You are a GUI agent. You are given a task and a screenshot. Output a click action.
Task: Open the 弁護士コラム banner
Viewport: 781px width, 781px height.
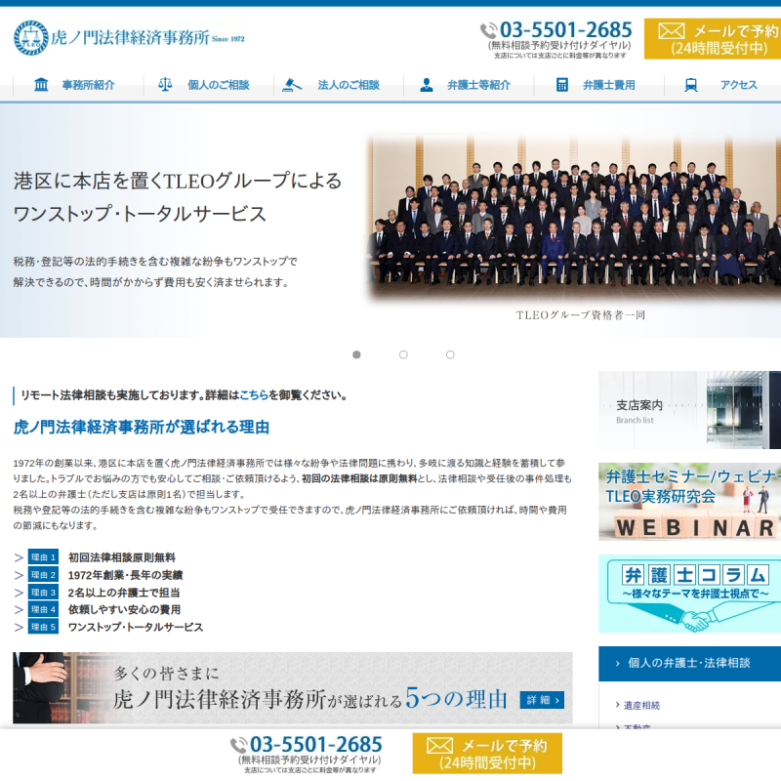(x=690, y=594)
